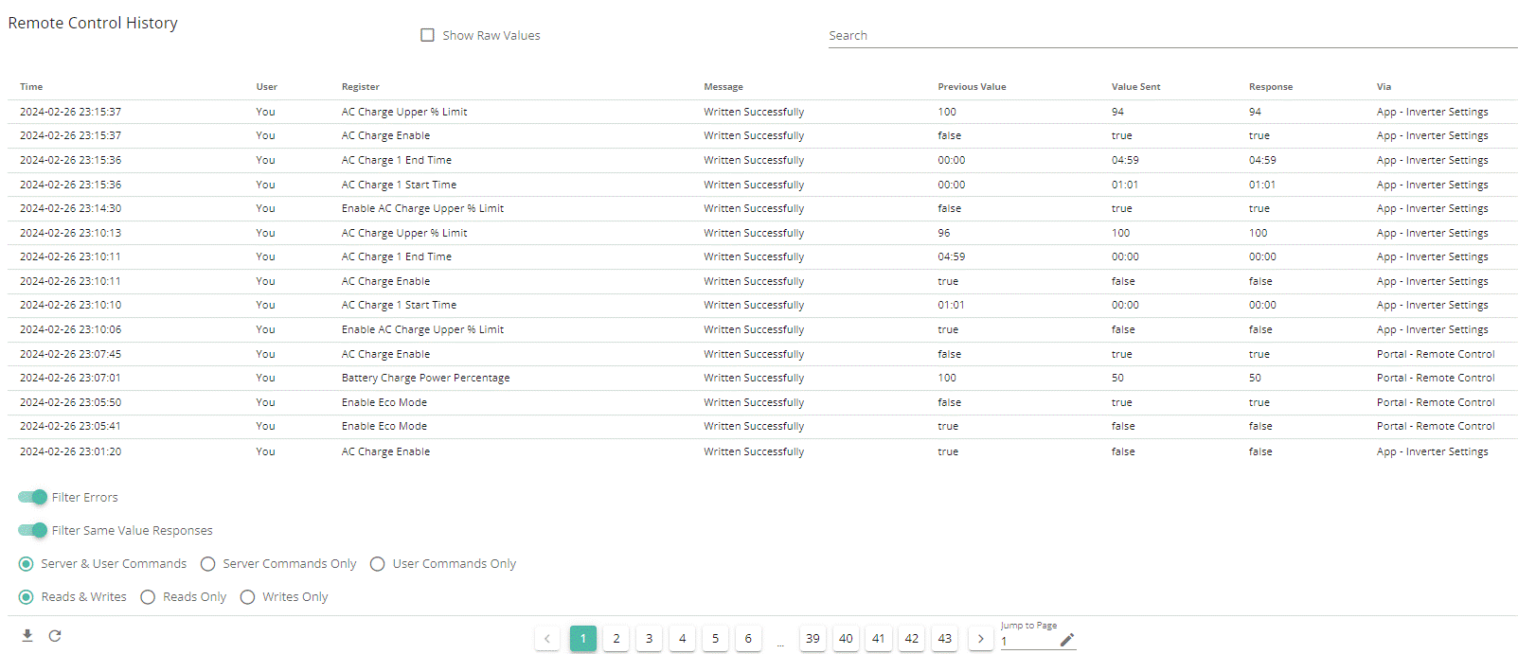The width and height of the screenshot is (1518, 654).
Task: Select User Commands Only option
Action: coord(377,564)
